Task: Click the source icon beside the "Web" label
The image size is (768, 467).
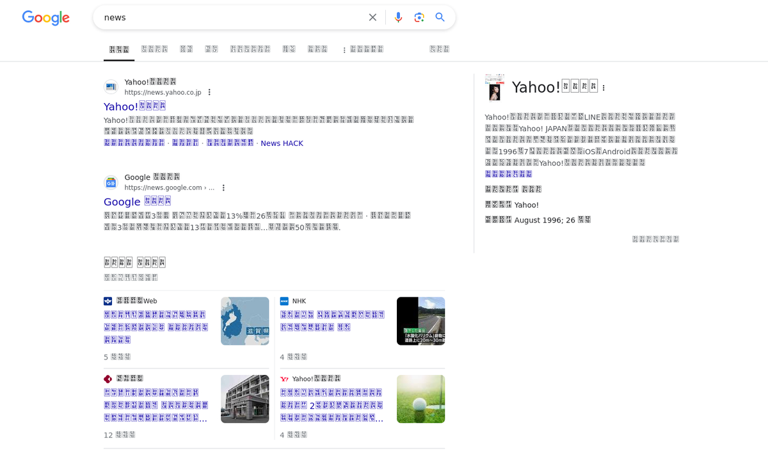Action: (108, 301)
